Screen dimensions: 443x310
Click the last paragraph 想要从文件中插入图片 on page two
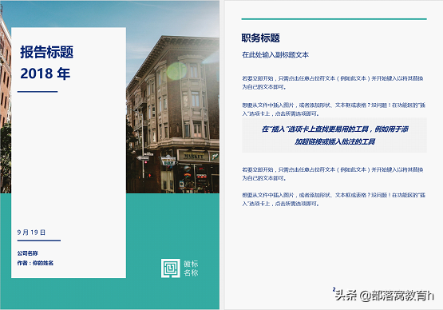click(334, 199)
